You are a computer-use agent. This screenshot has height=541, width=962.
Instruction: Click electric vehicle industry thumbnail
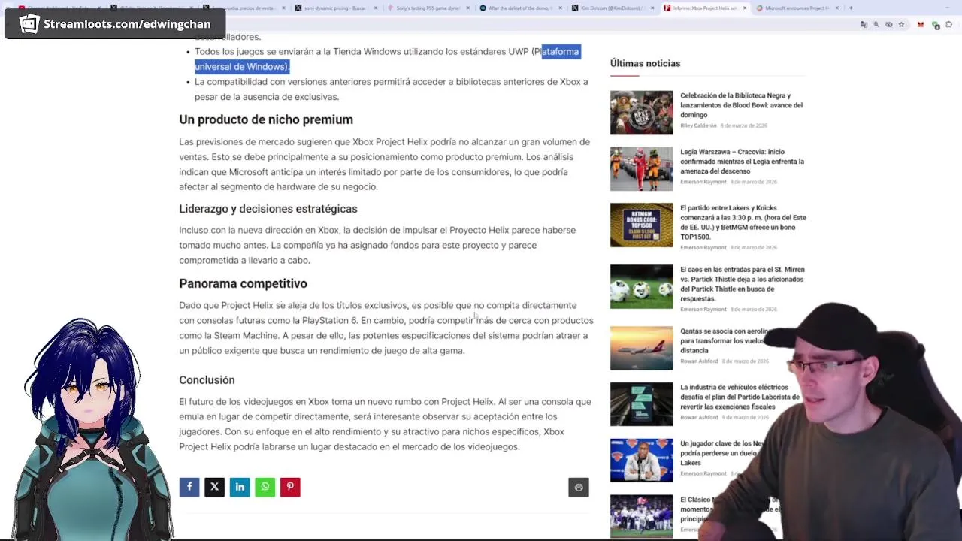point(641,404)
